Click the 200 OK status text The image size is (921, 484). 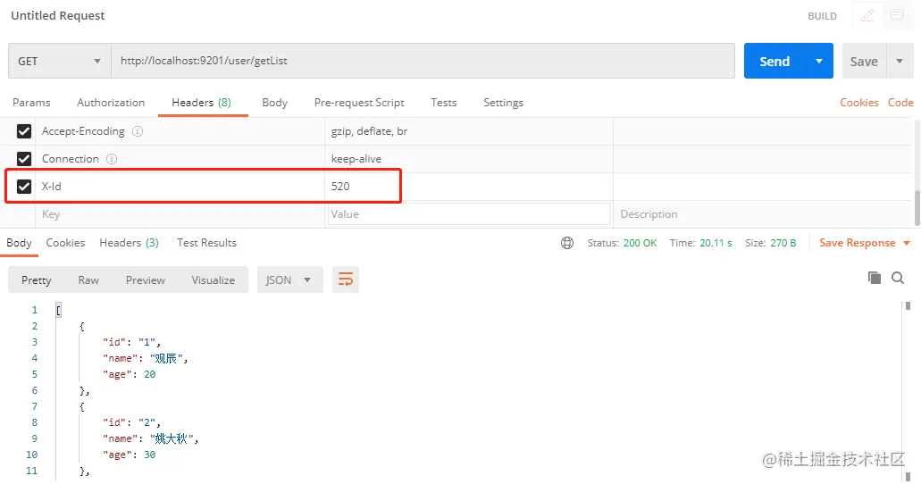coord(641,243)
